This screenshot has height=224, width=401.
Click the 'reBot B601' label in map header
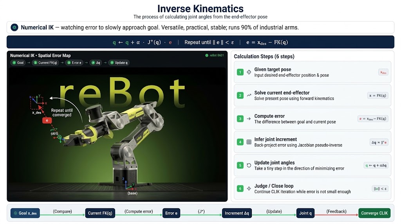click(217, 55)
